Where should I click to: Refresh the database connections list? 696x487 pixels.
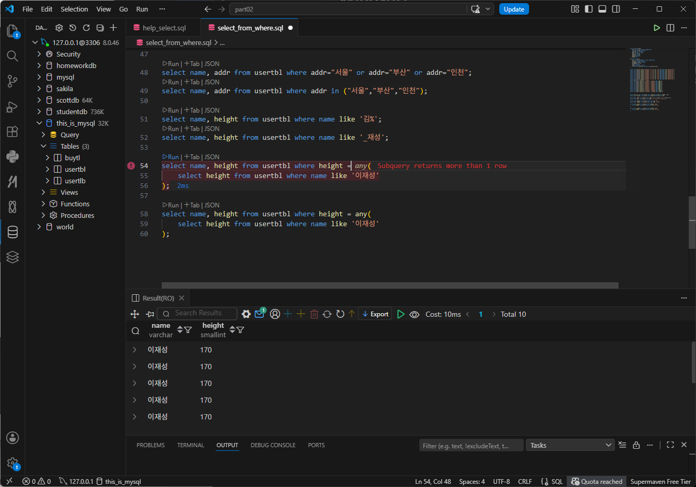(86, 28)
